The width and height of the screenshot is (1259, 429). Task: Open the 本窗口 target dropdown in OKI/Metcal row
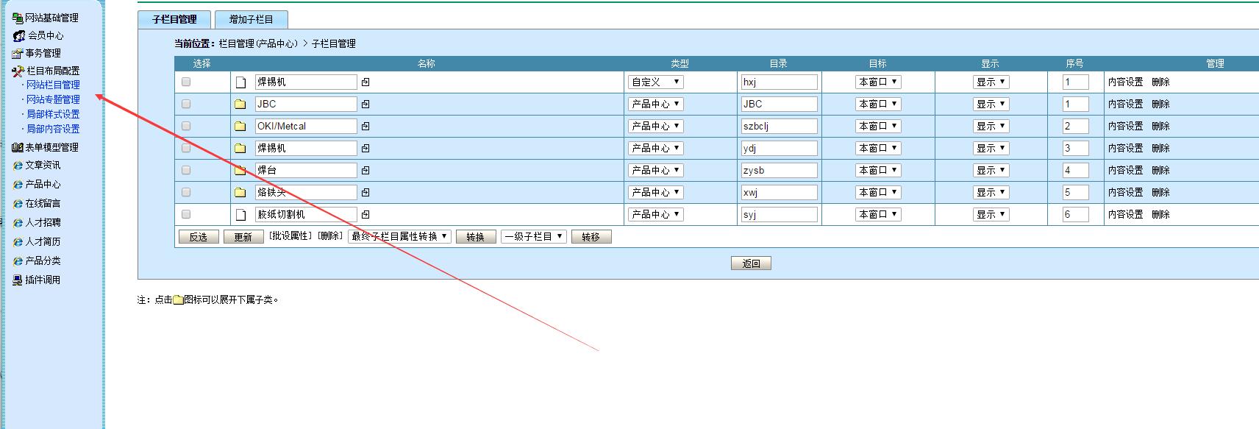click(x=878, y=126)
